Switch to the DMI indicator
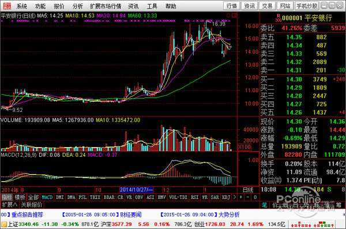The image size is (346, 229). pyautogui.click(x=59, y=197)
